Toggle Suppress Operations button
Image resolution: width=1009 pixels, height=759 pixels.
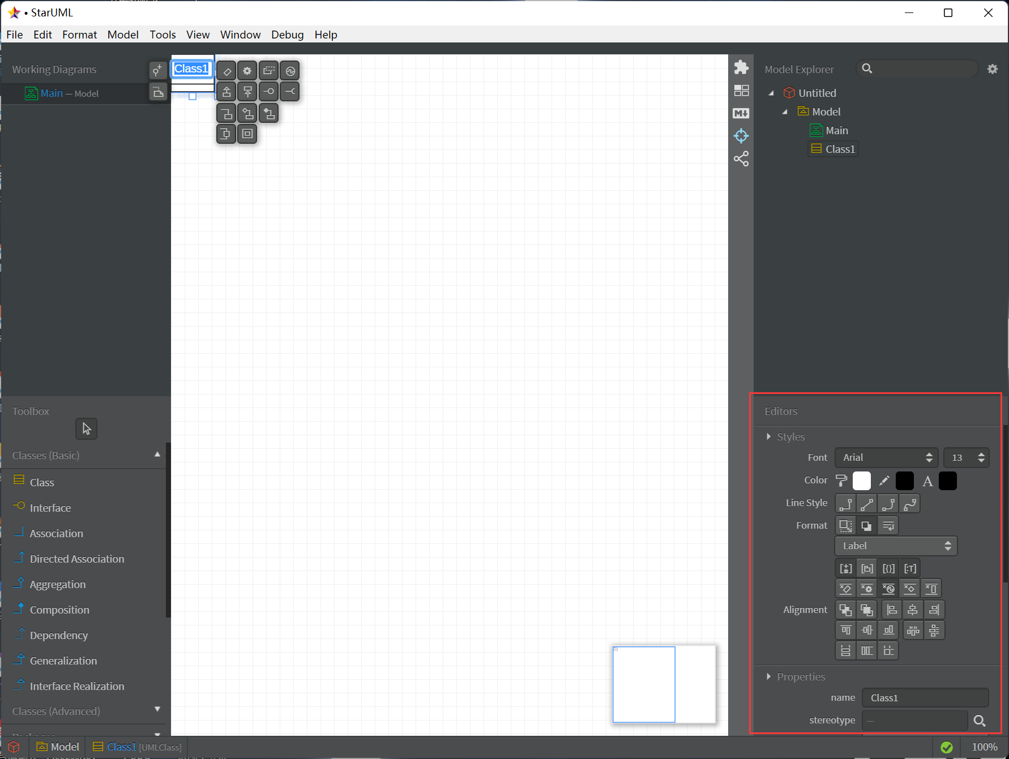tap(867, 589)
